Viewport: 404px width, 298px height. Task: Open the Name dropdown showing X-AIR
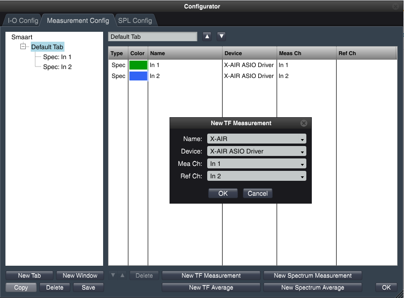[x=256, y=139]
